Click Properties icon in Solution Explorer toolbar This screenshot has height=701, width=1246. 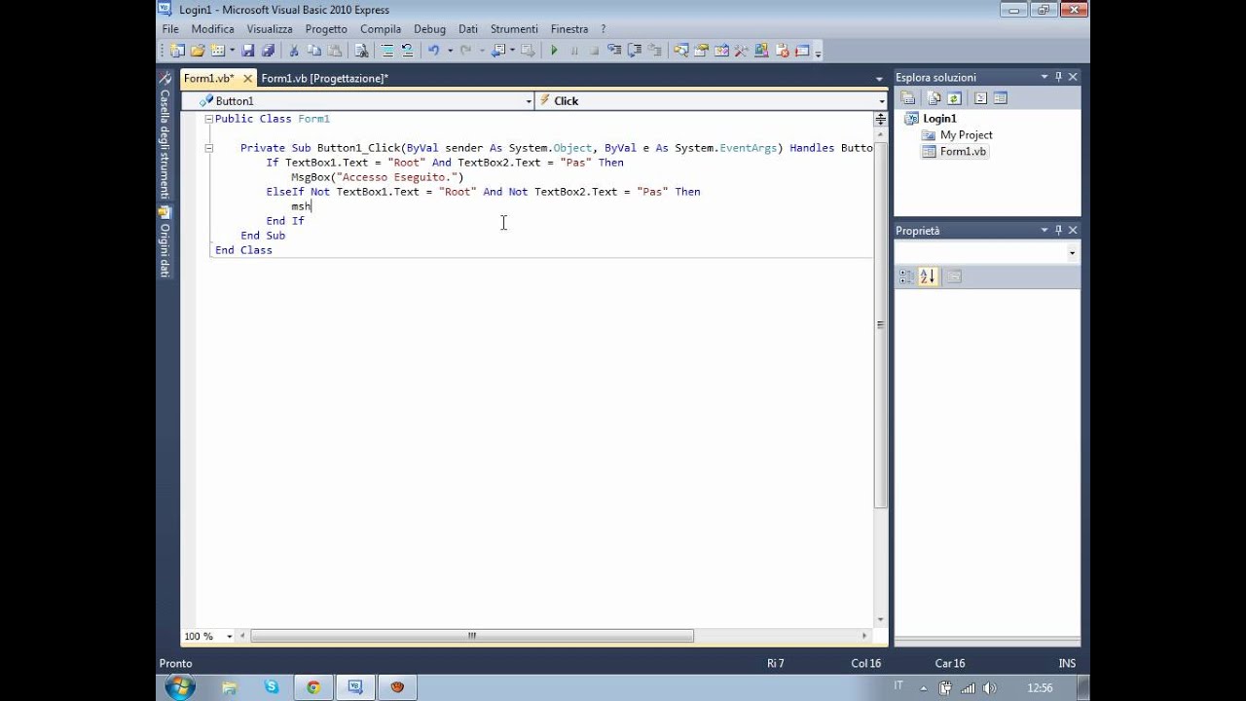908,98
